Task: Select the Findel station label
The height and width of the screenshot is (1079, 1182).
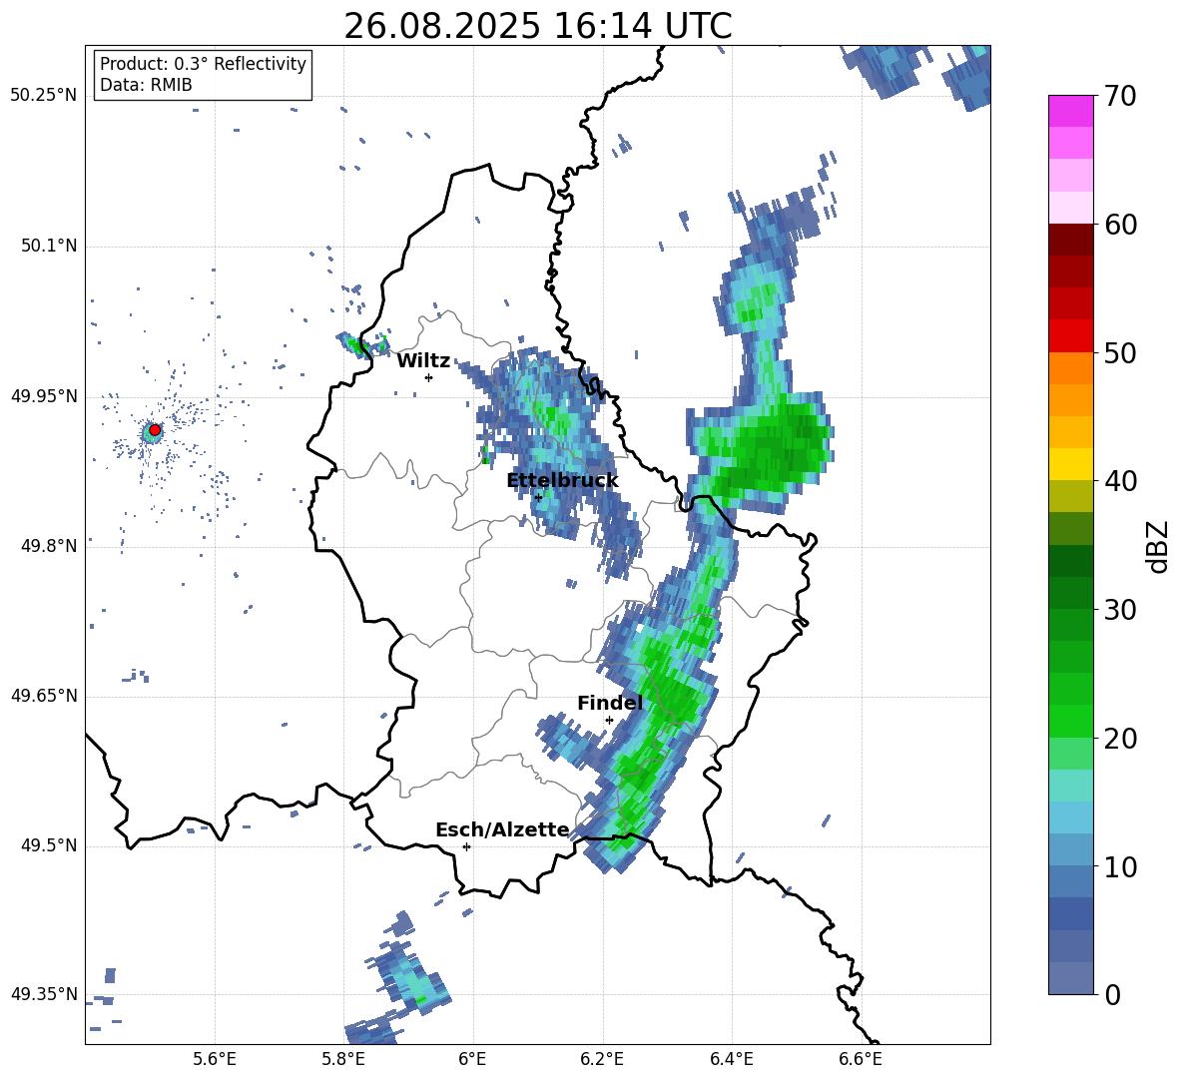Action: click(610, 703)
